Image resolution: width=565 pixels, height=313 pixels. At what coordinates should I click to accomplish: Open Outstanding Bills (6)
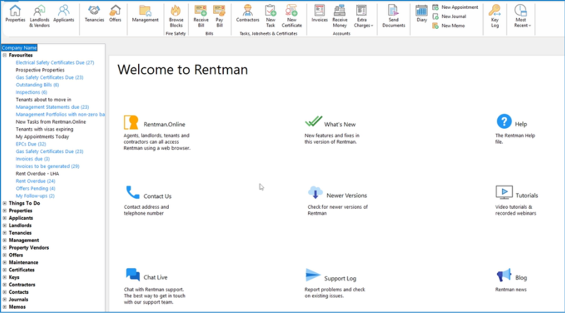(37, 85)
